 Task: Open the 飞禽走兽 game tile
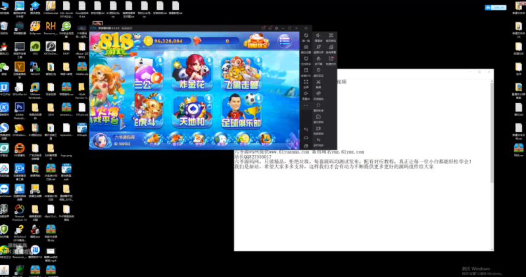point(241,72)
